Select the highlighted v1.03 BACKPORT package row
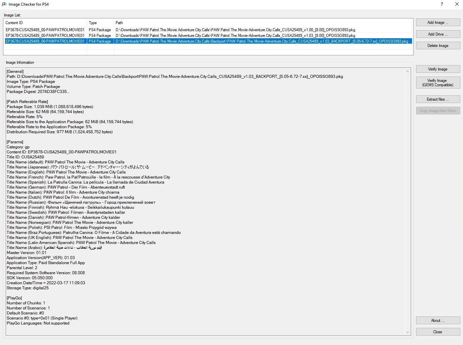Viewport: 463px width, 345px height. tap(208, 41)
